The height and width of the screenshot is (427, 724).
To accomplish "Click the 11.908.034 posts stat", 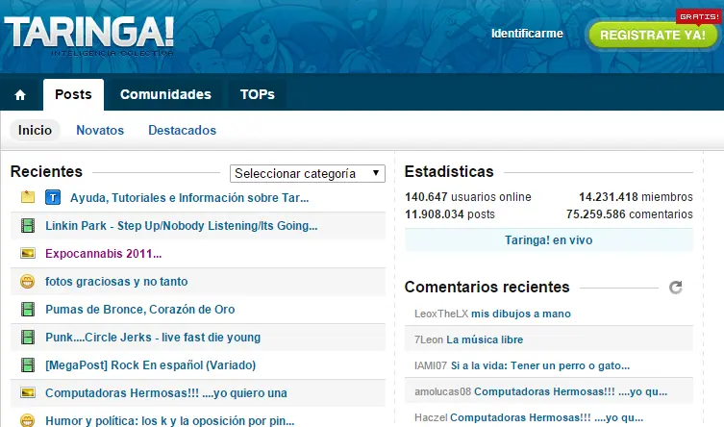I will point(450,214).
